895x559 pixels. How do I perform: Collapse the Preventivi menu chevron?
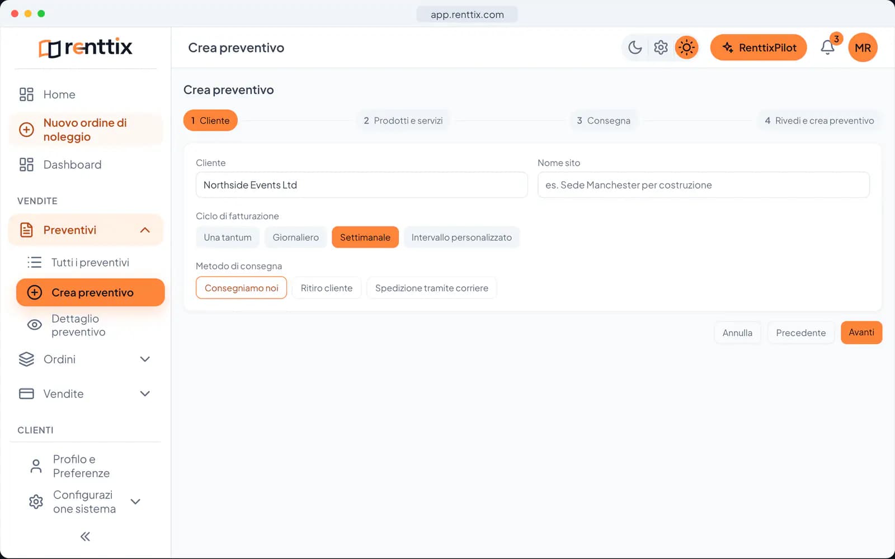tap(145, 230)
